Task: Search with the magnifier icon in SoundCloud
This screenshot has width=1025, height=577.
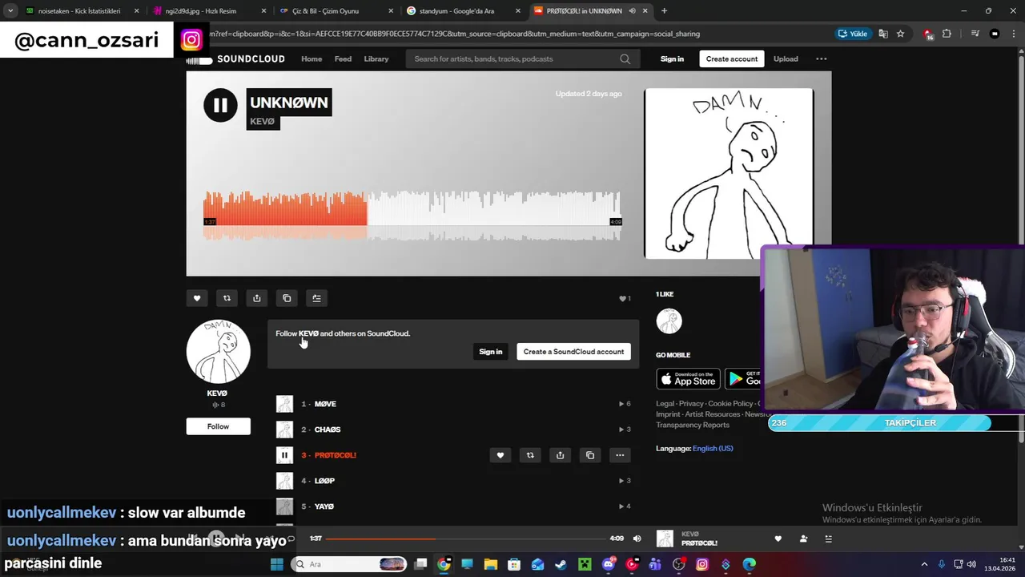Action: click(625, 59)
